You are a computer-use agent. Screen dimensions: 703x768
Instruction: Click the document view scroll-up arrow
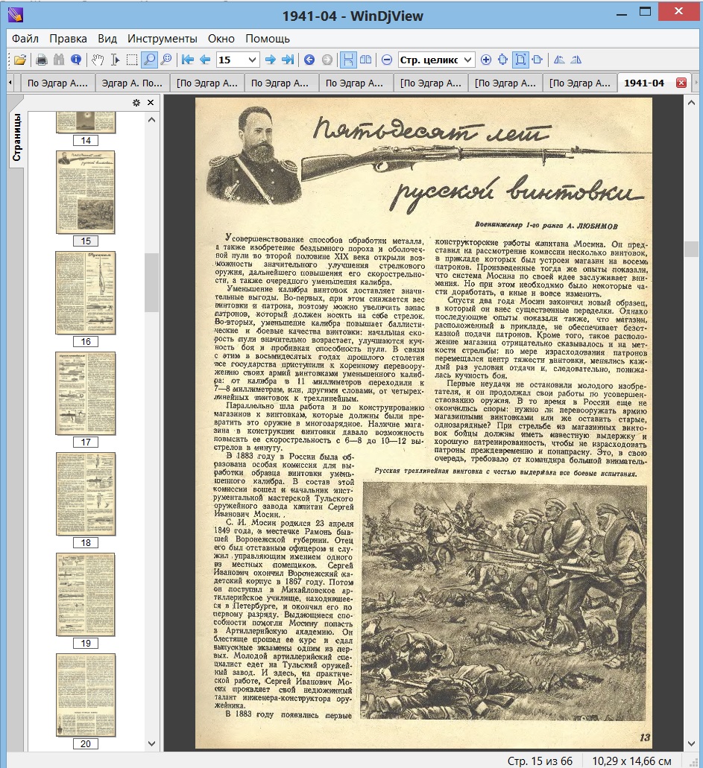691,102
